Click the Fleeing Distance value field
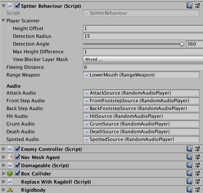 [143, 67]
